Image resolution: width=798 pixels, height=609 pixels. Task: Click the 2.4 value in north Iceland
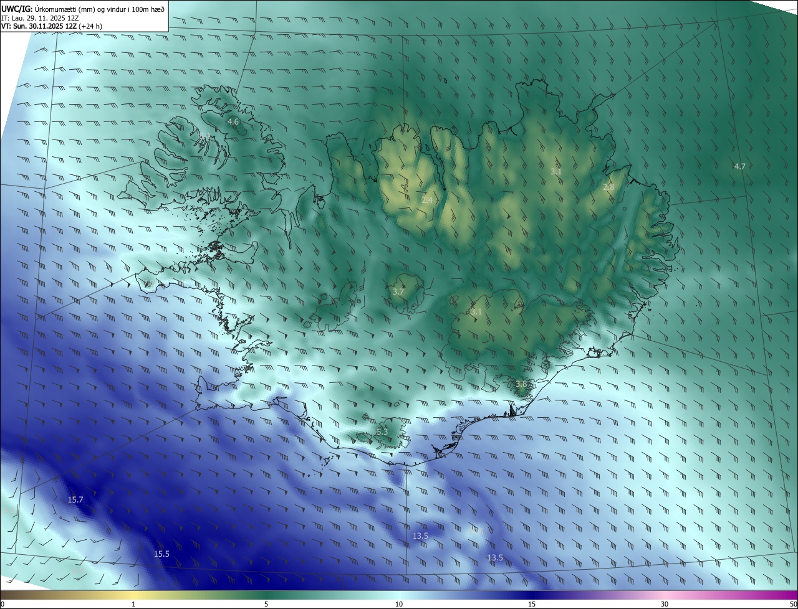click(x=427, y=200)
